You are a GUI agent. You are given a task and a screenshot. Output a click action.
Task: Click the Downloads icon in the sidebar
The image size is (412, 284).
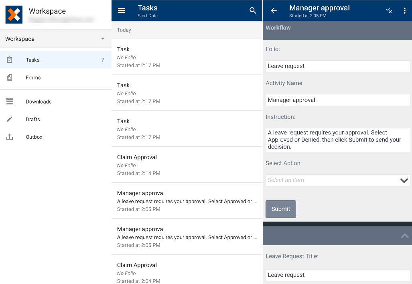[9, 102]
